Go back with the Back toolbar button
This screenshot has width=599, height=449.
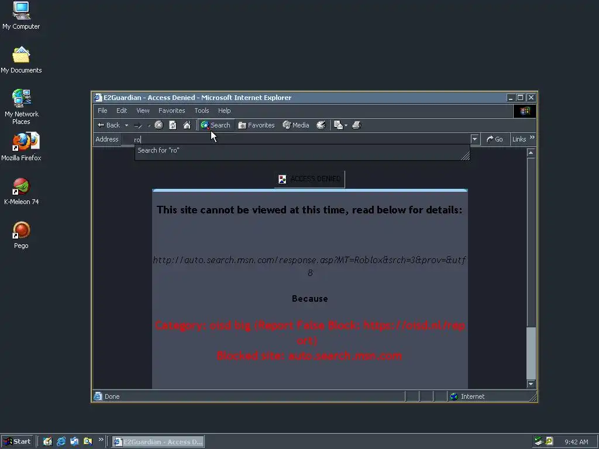coord(108,125)
